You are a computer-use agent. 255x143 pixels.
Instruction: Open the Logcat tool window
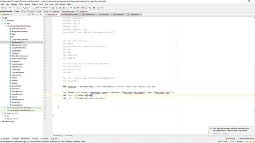[x=5, y=139]
